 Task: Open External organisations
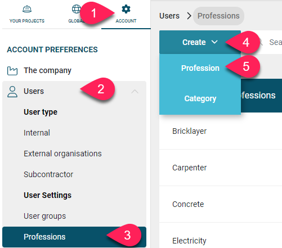coord(62,154)
